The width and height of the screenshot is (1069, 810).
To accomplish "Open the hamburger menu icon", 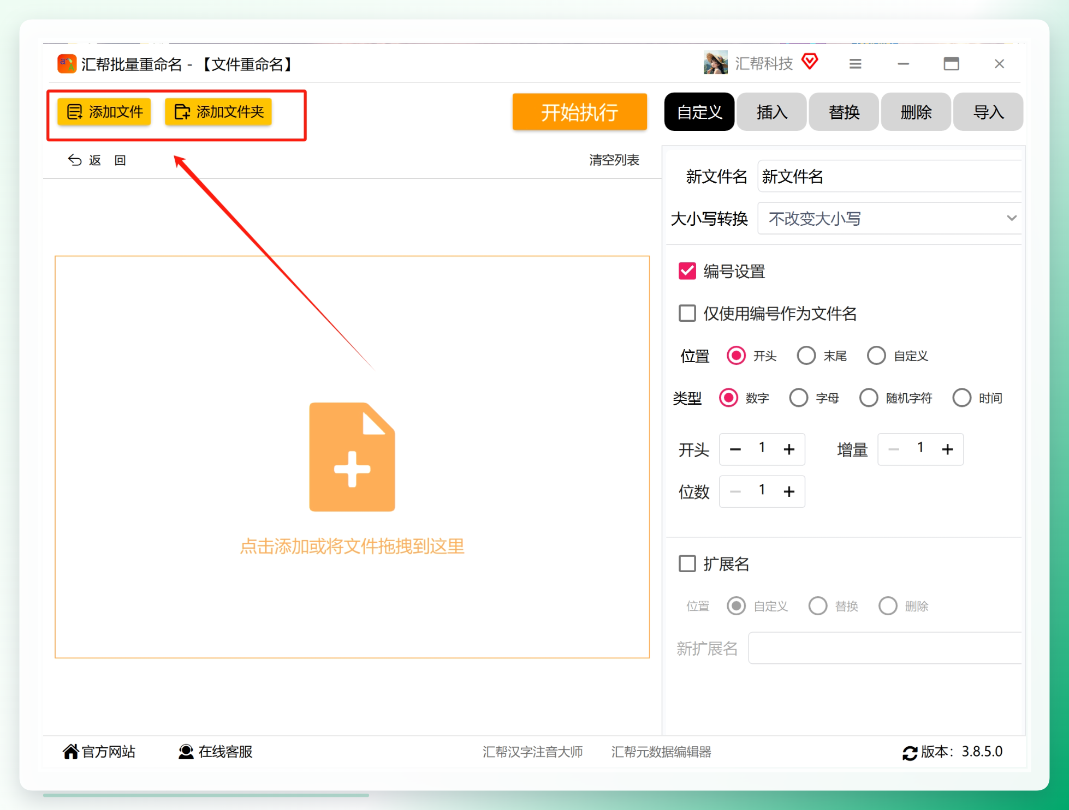I will pos(855,64).
